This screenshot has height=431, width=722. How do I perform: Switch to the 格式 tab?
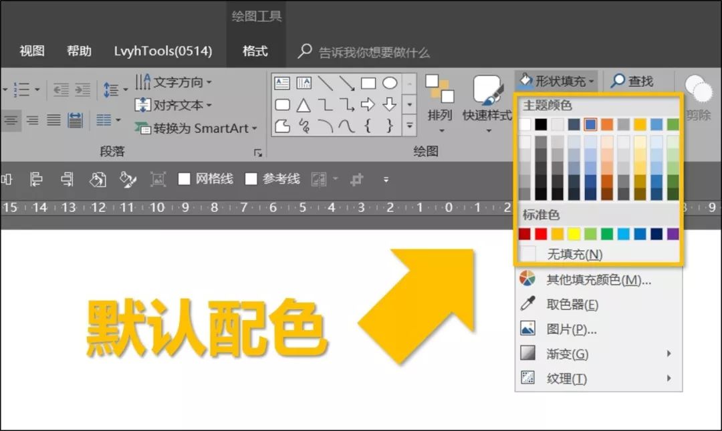[255, 51]
